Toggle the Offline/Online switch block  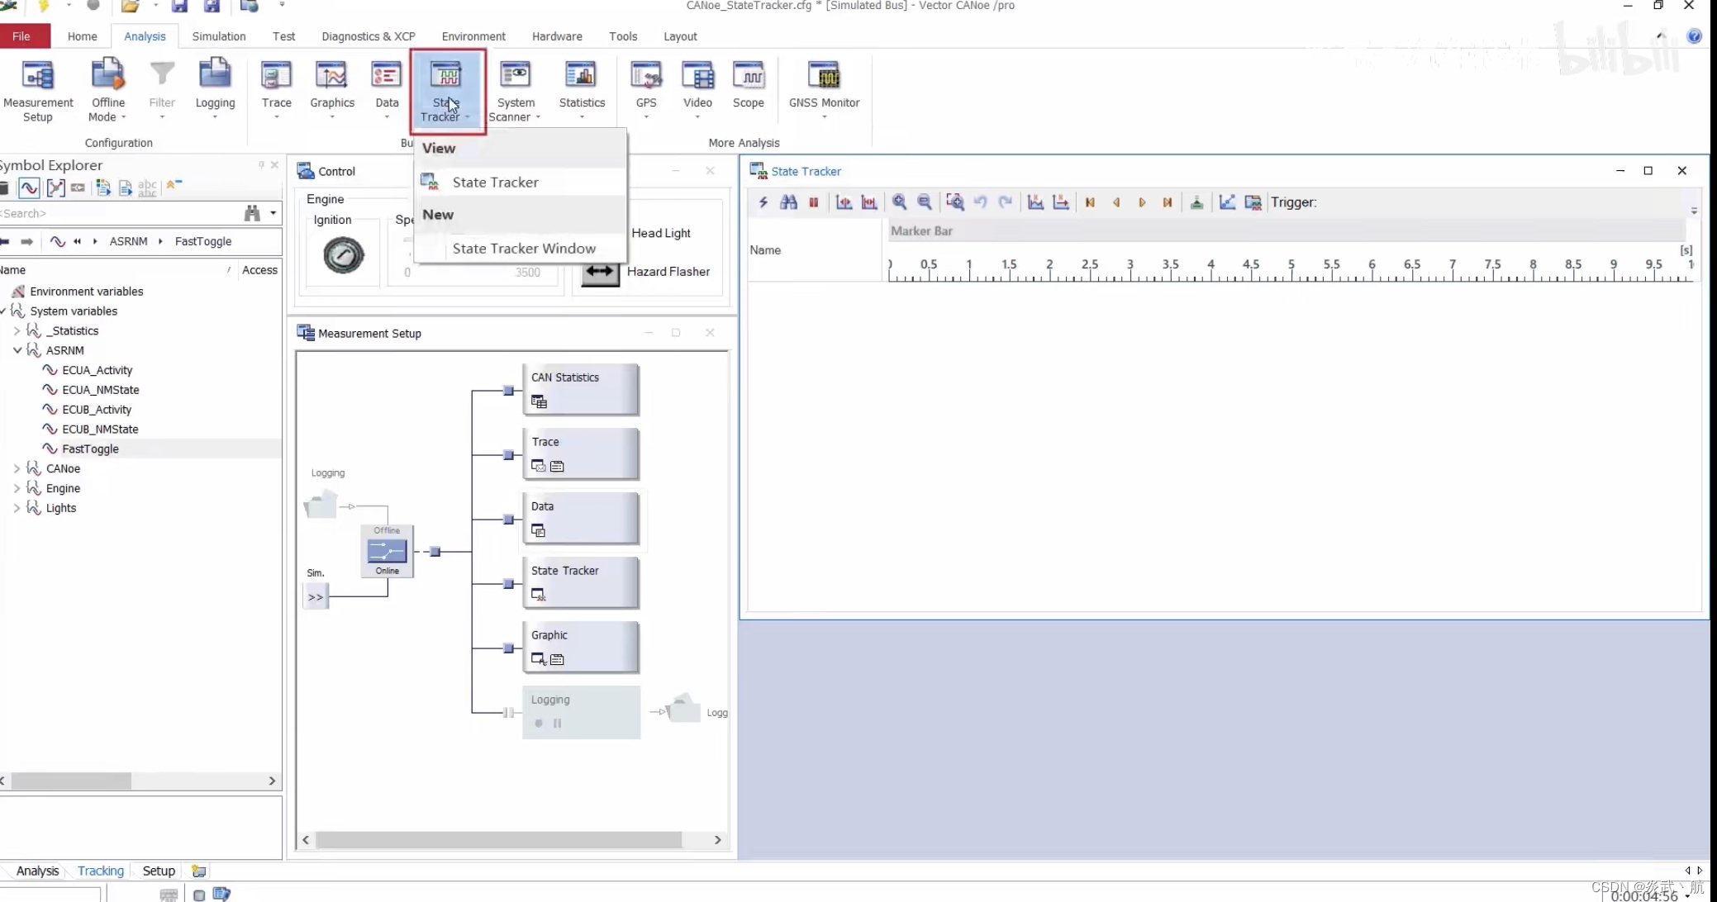[x=387, y=551]
